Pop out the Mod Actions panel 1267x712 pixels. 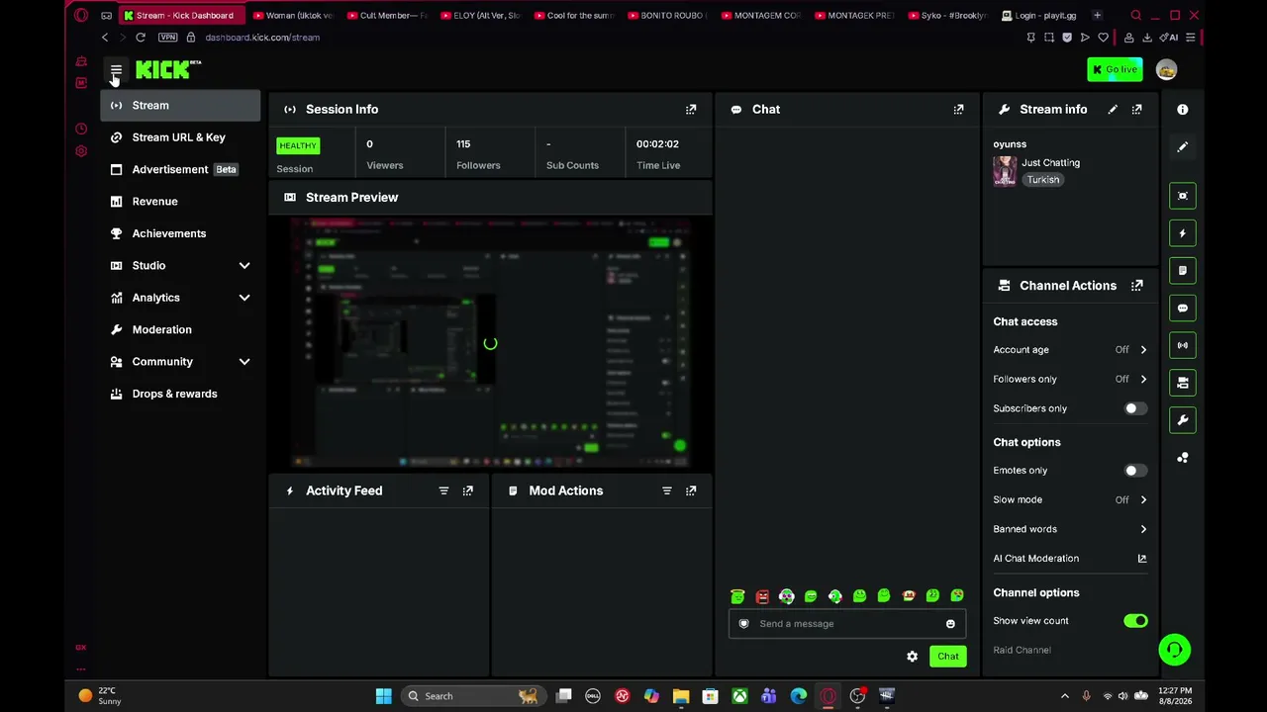[691, 490]
